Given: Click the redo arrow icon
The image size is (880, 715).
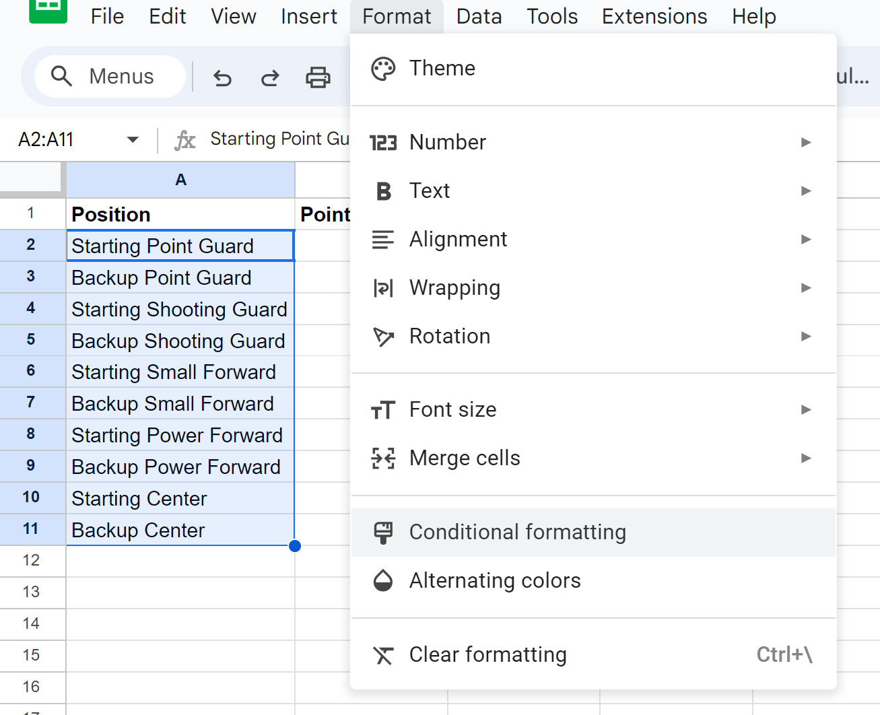Looking at the screenshot, I should click(270, 77).
